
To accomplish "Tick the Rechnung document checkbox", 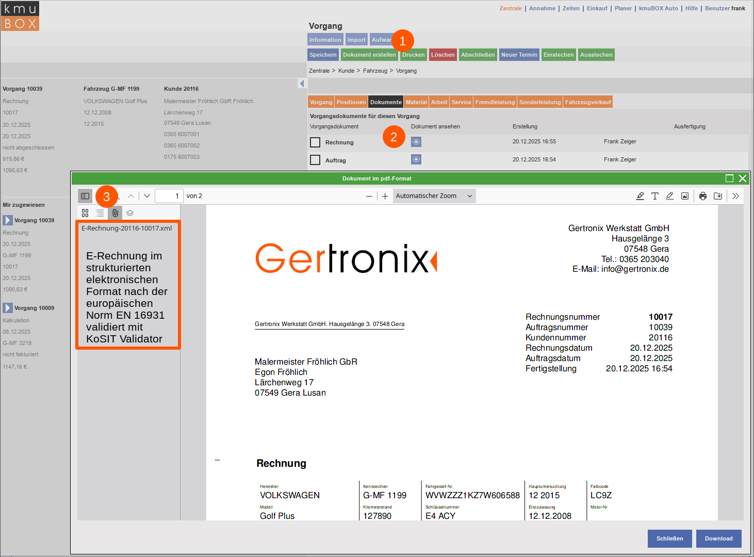I will 315,142.
